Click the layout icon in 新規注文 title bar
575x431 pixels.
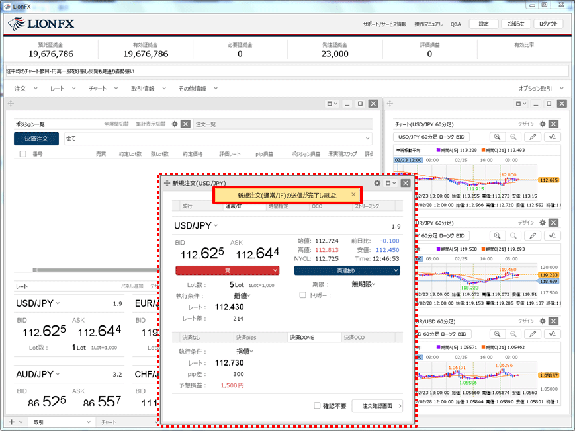click(390, 183)
